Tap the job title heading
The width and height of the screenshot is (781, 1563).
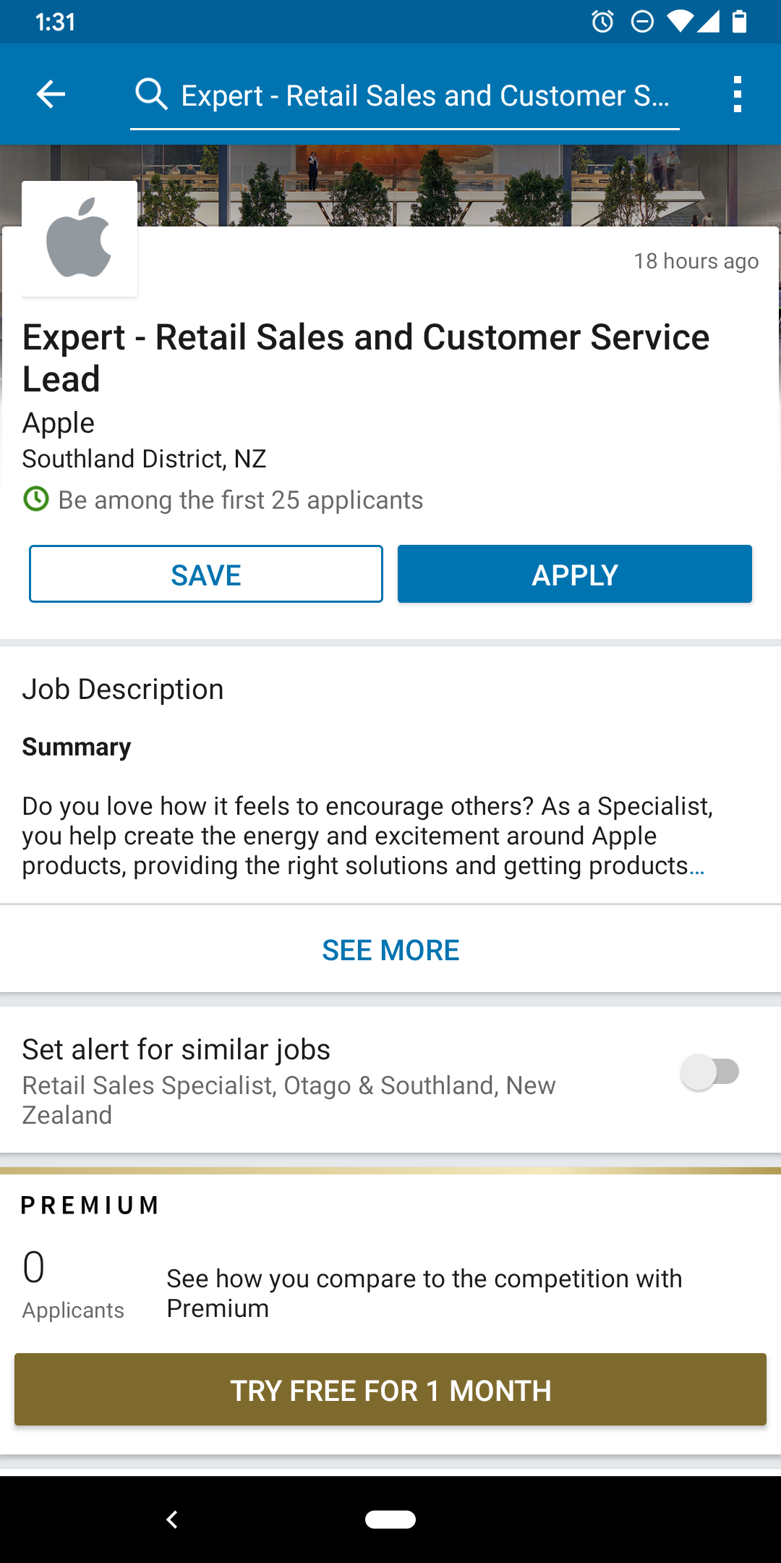(x=366, y=357)
